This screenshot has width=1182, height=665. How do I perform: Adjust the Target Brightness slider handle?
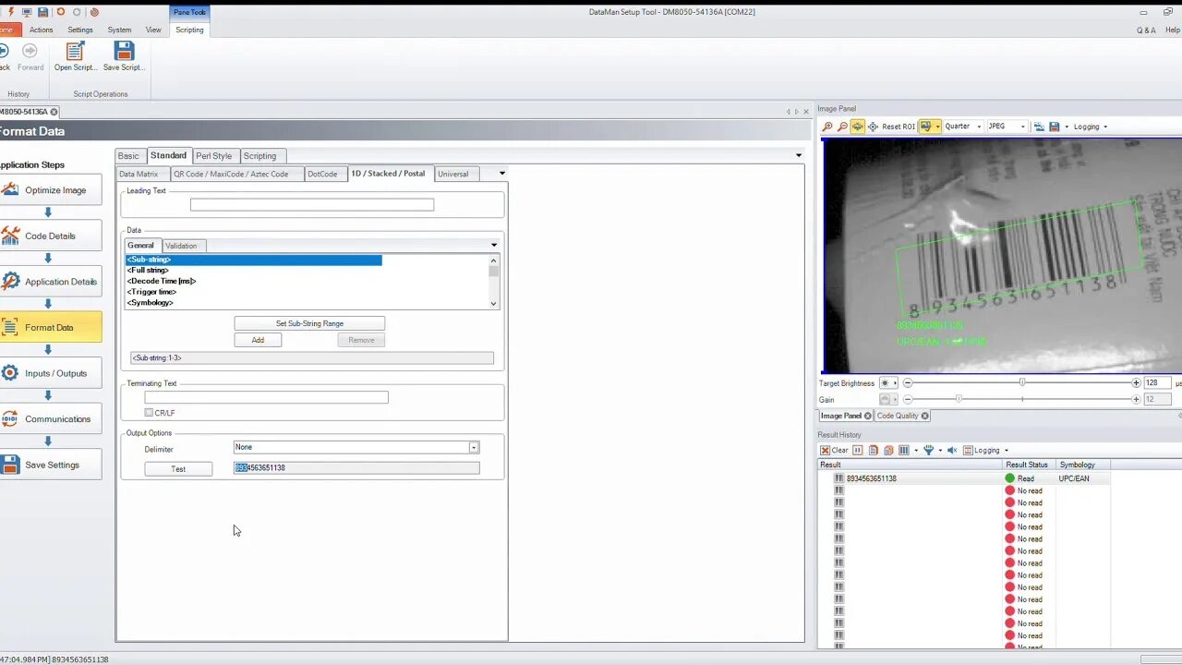point(1022,382)
